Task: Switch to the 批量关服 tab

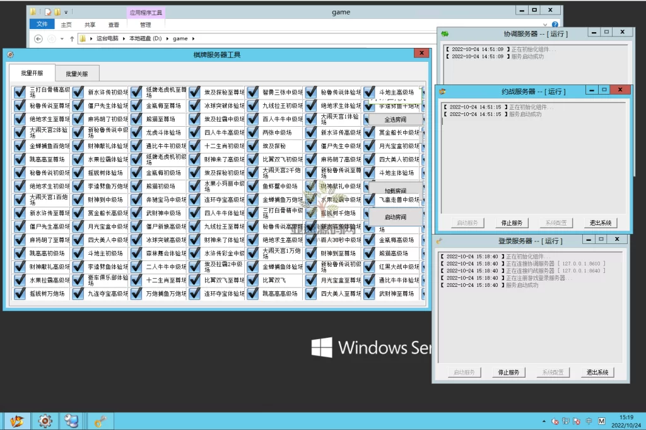Action: coord(81,74)
